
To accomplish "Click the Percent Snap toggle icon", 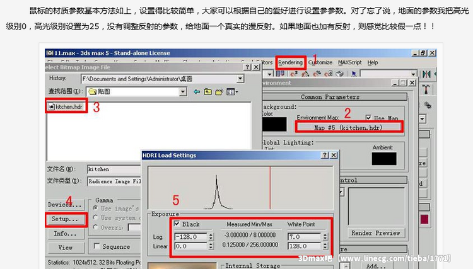I will [x=317, y=74].
